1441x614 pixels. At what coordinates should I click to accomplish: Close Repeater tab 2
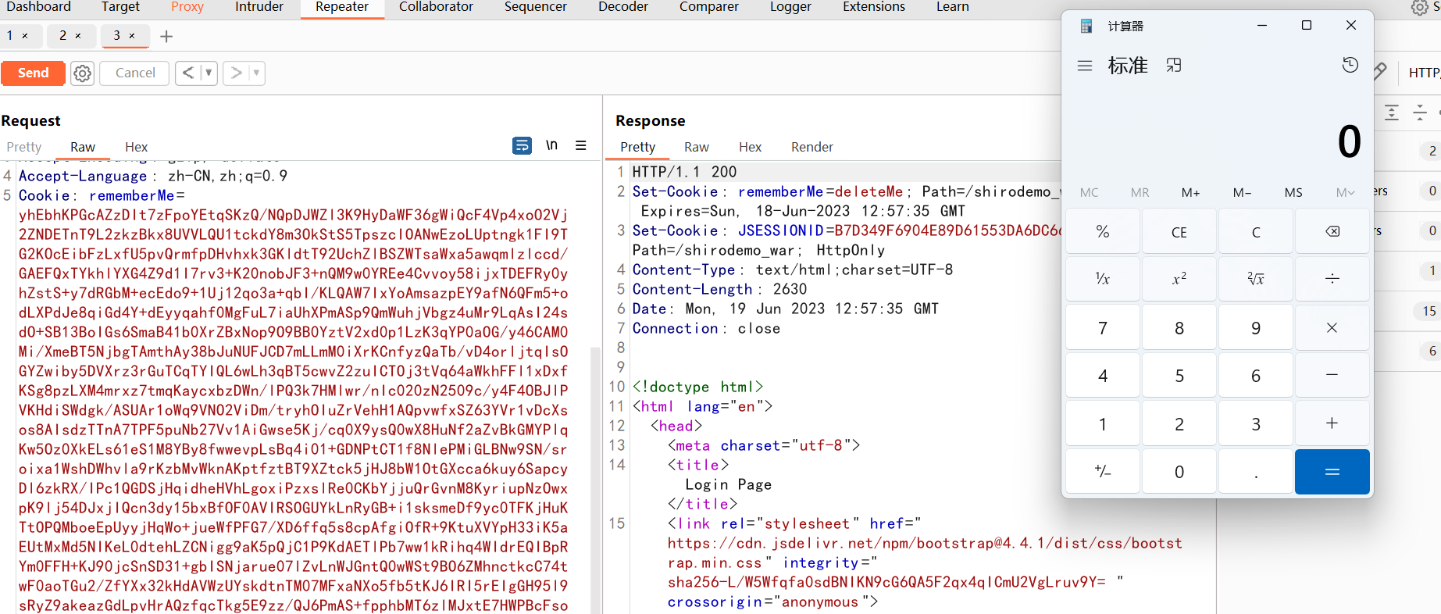point(78,36)
